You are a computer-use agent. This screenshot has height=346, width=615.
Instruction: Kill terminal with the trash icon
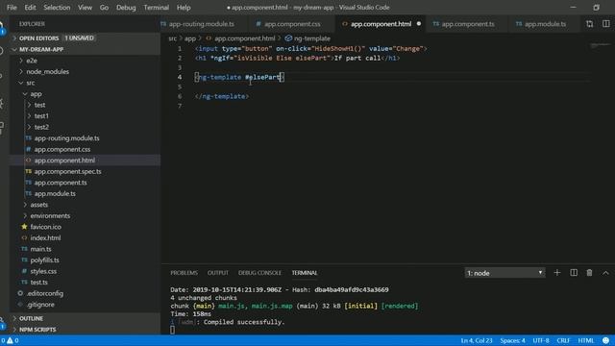coord(589,273)
